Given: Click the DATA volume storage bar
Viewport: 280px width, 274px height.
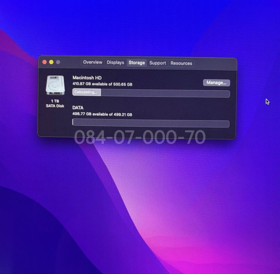Looking at the screenshot, I should pos(151,123).
